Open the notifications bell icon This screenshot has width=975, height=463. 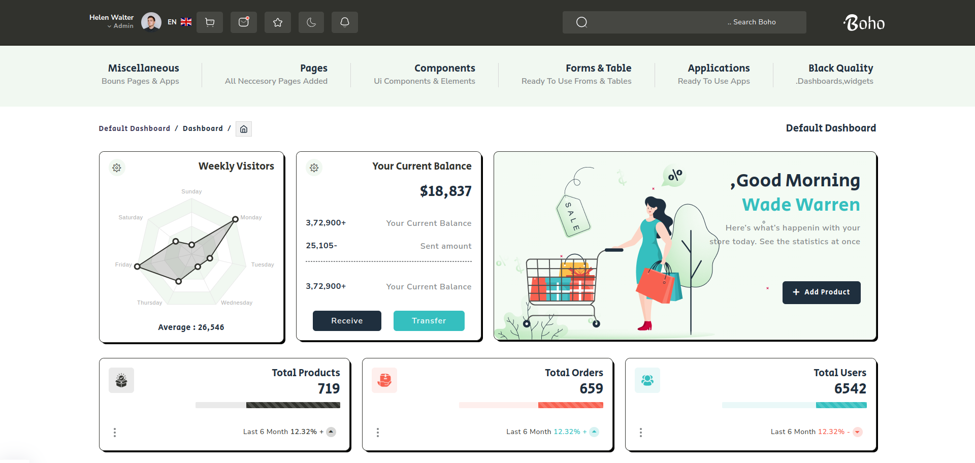coord(345,22)
